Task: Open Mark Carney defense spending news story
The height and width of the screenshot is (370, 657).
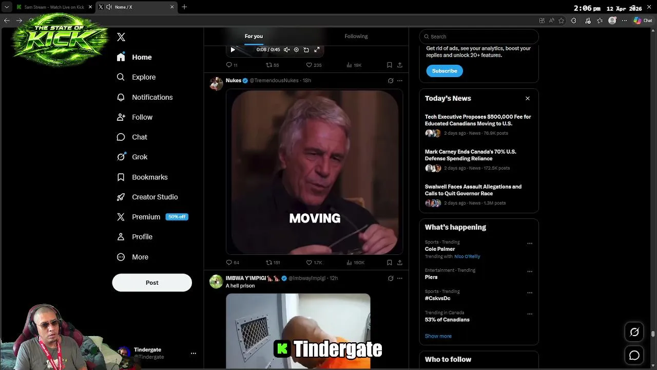Action: click(478, 160)
